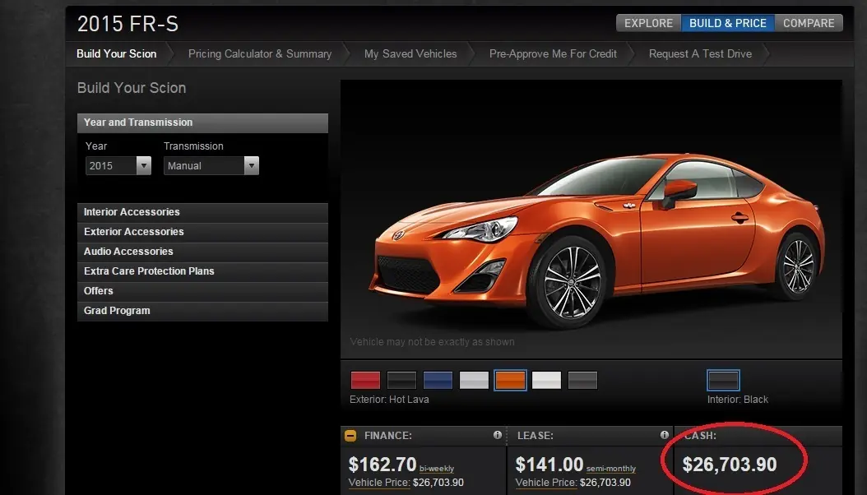Screen dimensions: 867x495
Task: Open the Transmission dropdown showing Manual
Action: (211, 165)
